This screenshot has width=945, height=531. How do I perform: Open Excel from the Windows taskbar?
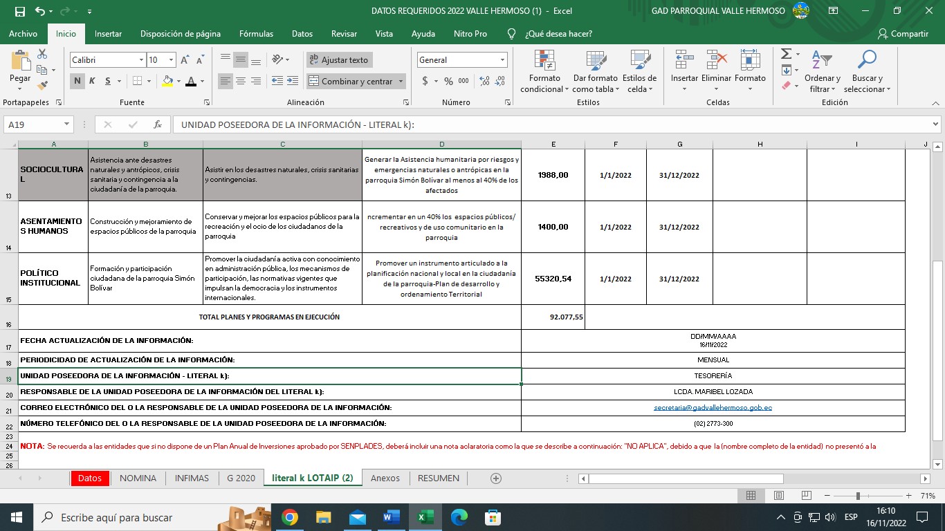tap(425, 517)
